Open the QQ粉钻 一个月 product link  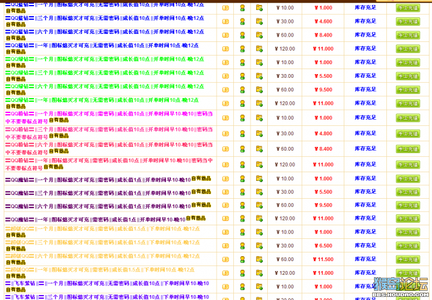[x=109, y=118]
